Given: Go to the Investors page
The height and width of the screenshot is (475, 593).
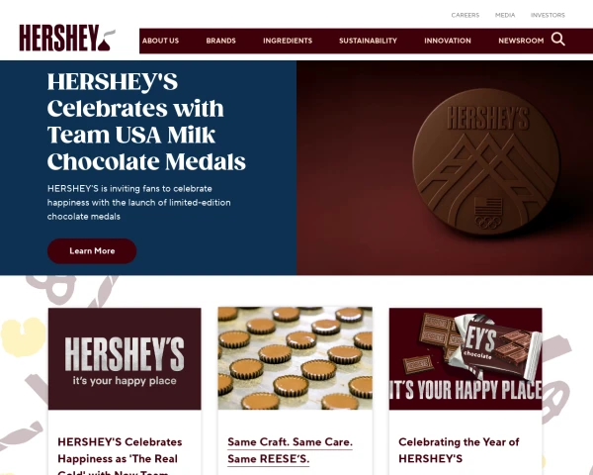Looking at the screenshot, I should tap(548, 15).
